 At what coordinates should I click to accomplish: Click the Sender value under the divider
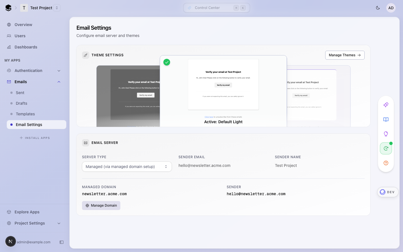pos(256,194)
